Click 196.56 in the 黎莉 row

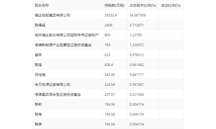(110, 104)
